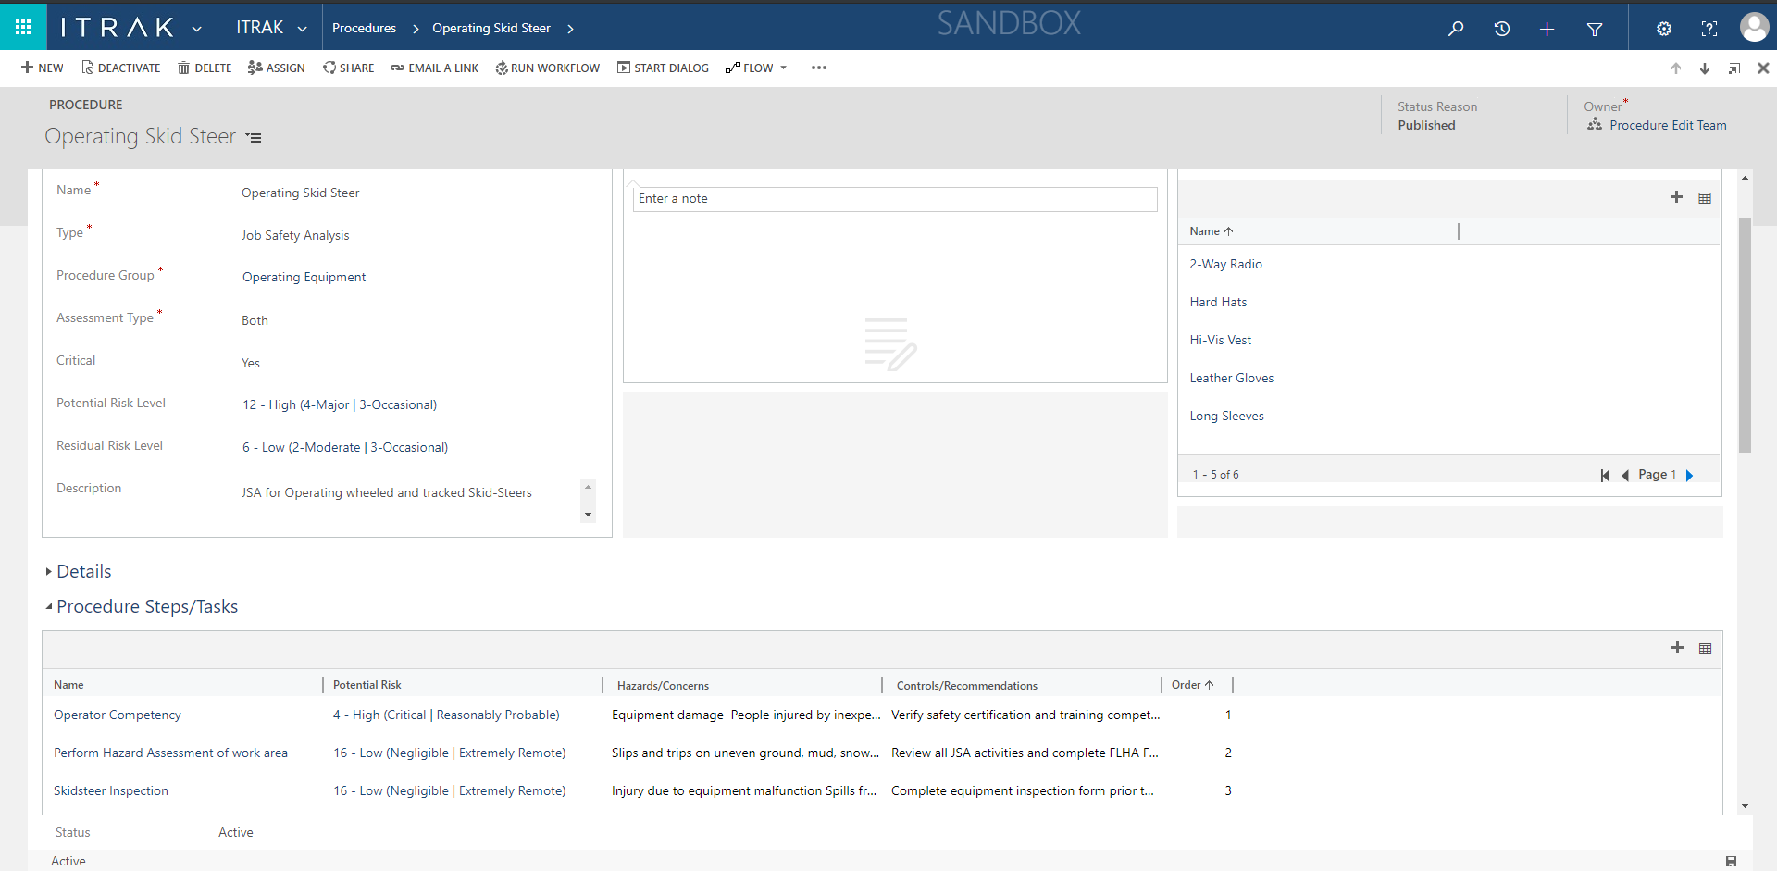Add a new PPE item with the plus icon
The image size is (1777, 871).
tap(1676, 196)
